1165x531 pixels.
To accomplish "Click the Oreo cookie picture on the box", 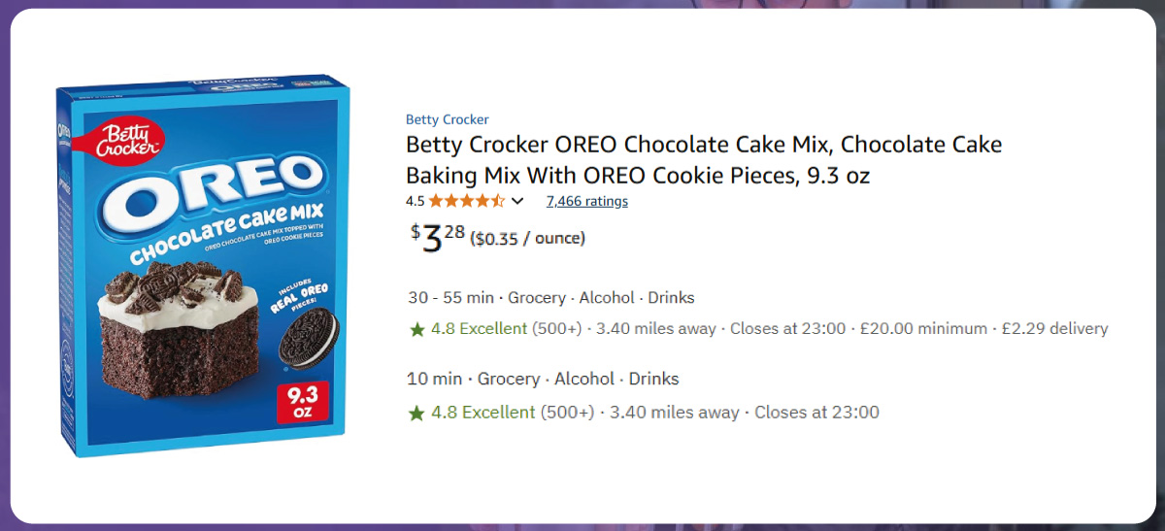I will pos(310,339).
